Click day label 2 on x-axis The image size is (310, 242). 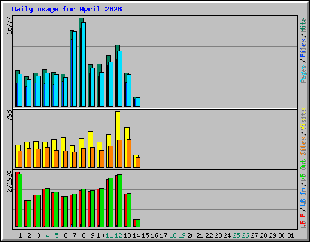[29, 235]
